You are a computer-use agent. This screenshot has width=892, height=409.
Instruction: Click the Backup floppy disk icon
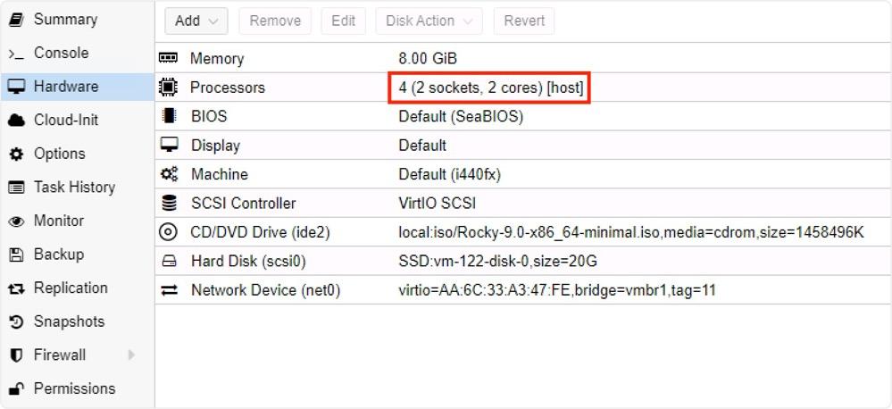16,255
